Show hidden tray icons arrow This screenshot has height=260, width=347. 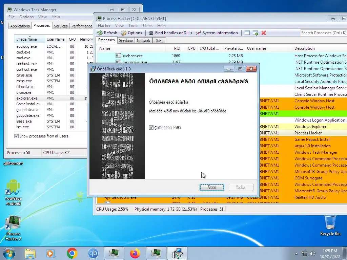[296, 254]
